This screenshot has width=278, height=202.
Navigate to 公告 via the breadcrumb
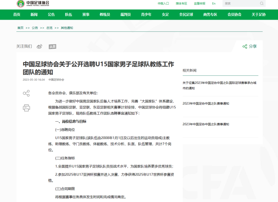pyautogui.click(x=34, y=28)
